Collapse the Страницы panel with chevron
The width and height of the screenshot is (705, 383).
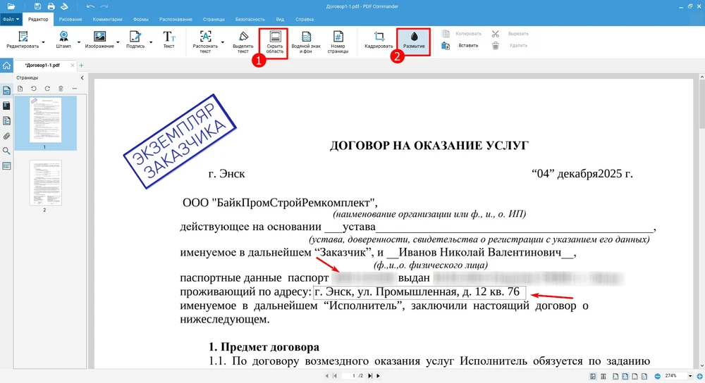click(82, 77)
